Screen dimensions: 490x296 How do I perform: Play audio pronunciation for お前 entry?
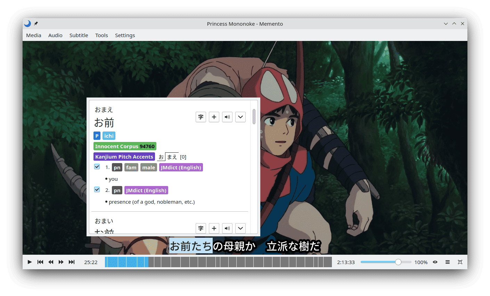[227, 117]
